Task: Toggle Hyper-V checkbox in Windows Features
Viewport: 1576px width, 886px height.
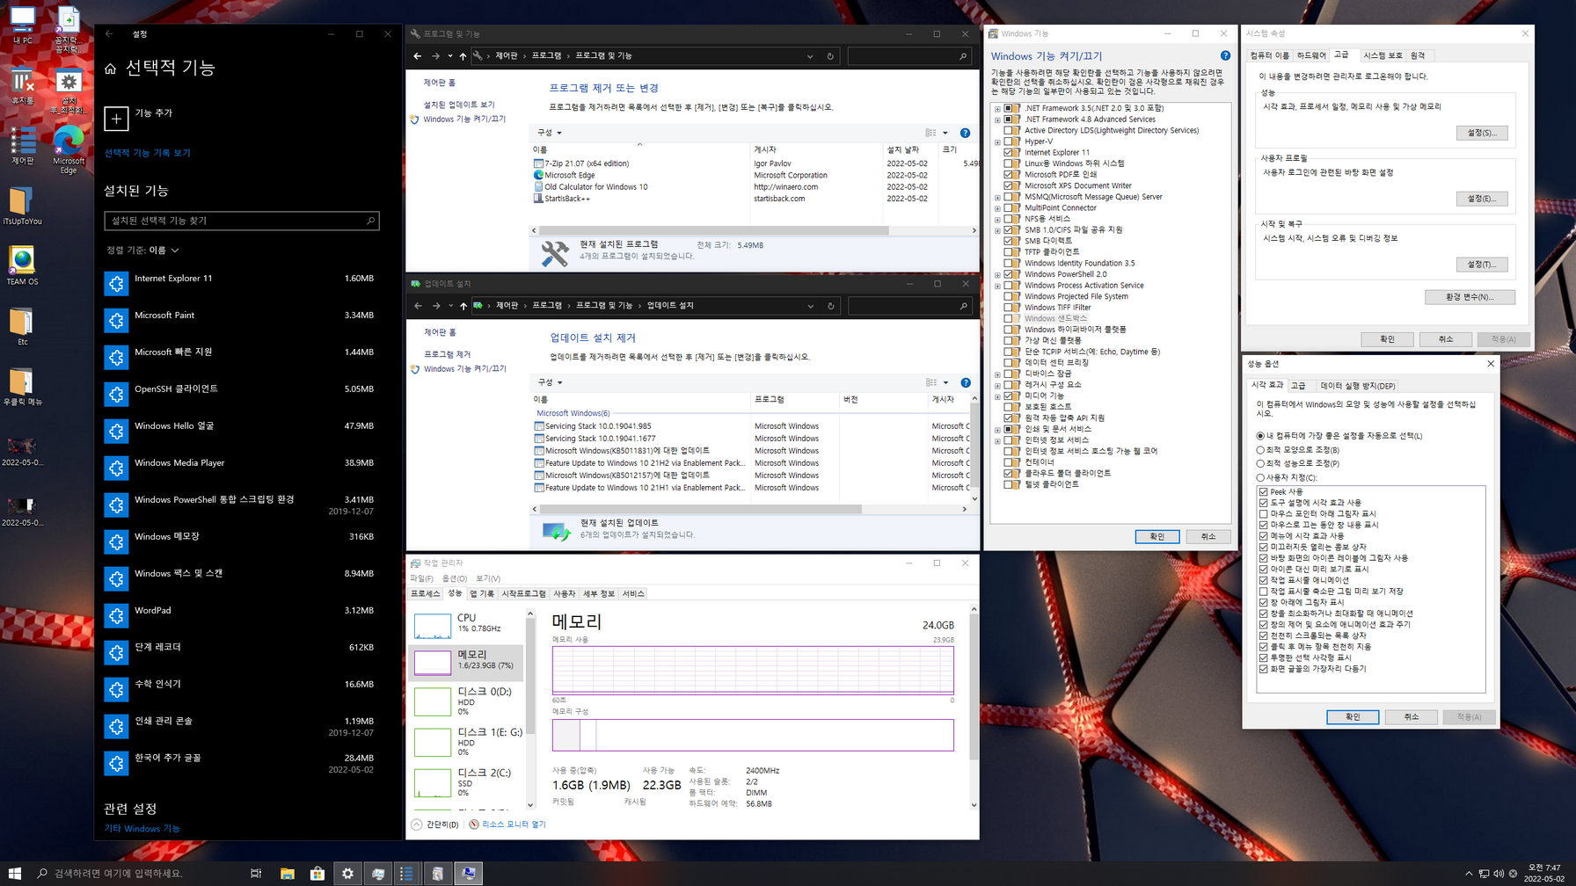Action: (x=1009, y=142)
